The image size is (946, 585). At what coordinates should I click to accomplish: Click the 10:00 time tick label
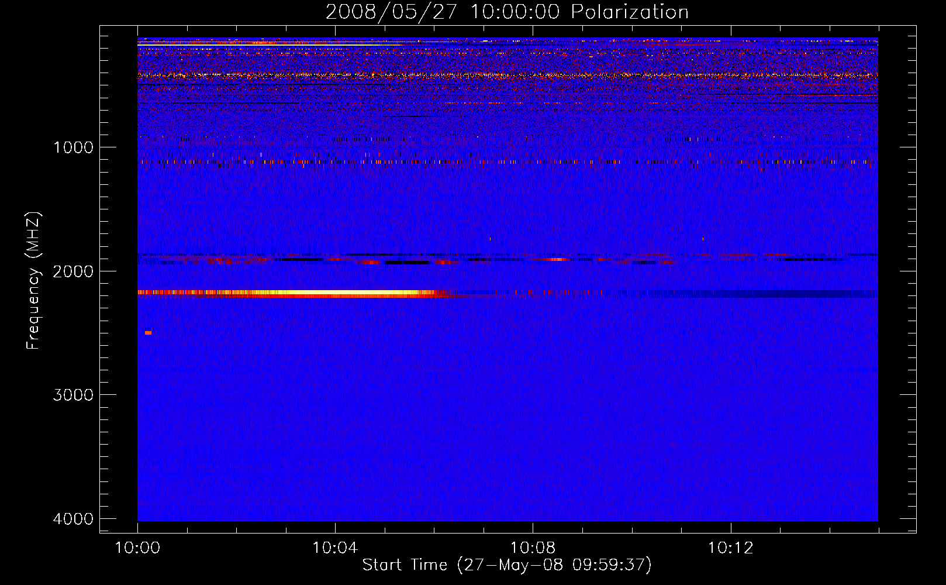pyautogui.click(x=137, y=548)
